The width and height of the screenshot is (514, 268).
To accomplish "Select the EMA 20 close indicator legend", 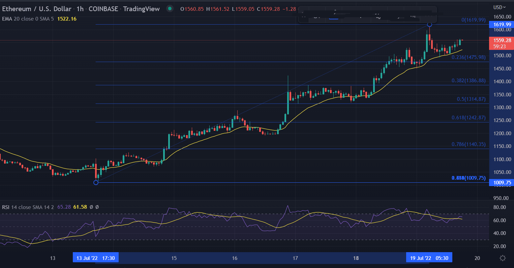I will click(x=28, y=19).
